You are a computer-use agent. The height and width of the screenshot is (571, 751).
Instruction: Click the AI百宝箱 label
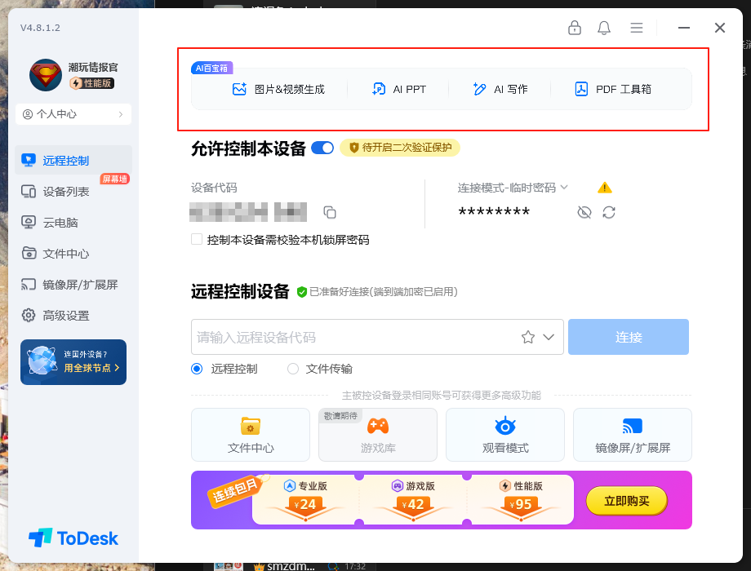pyautogui.click(x=211, y=68)
